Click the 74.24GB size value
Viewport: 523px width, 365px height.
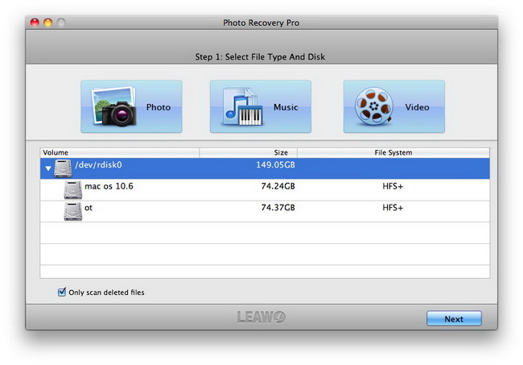tap(278, 186)
